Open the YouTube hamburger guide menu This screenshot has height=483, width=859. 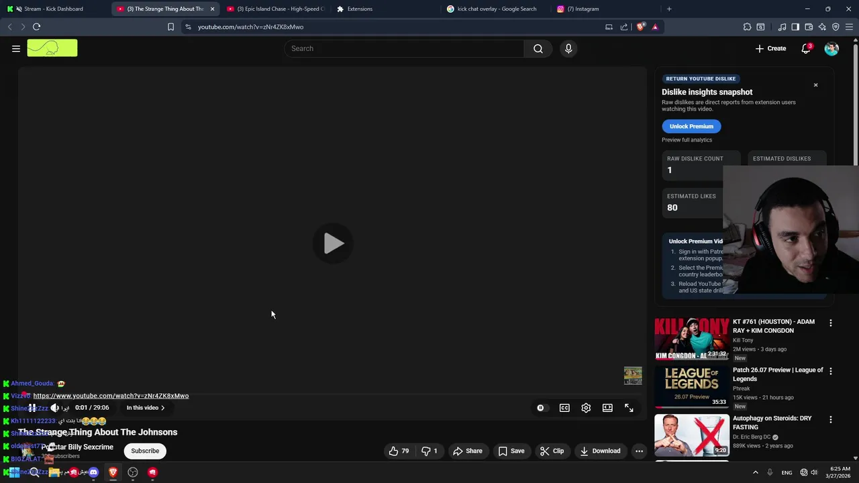(16, 48)
